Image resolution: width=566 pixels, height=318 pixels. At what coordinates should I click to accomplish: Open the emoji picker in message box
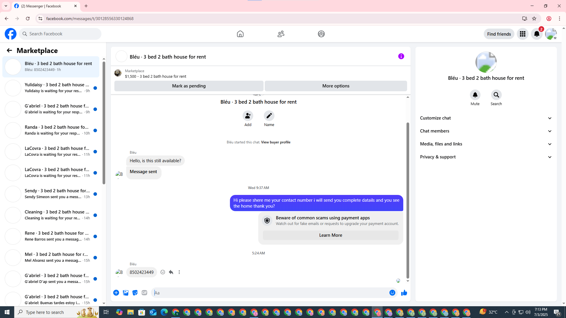(392, 293)
